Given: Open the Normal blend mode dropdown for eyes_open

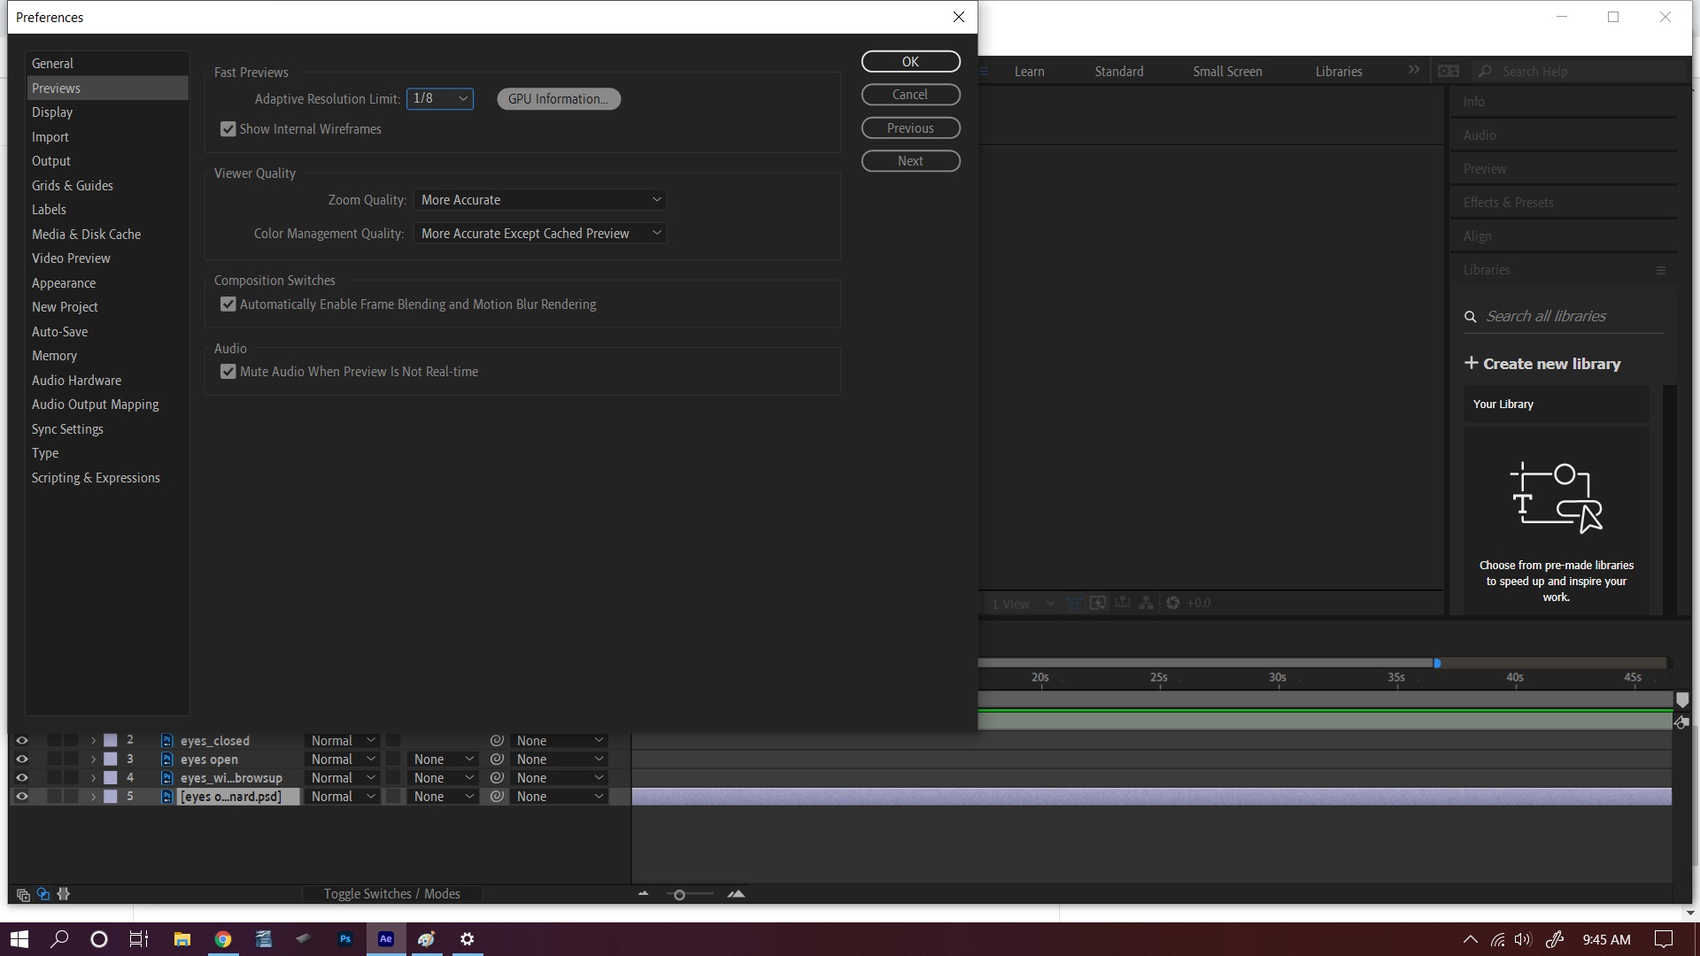Looking at the screenshot, I should click(342, 759).
